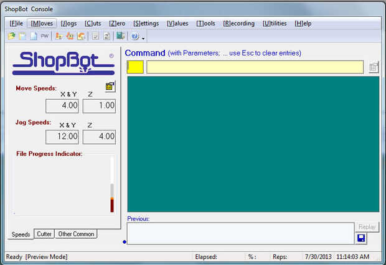Click the 'Command' heading text
This screenshot has height=265, width=386.
pyautogui.click(x=145, y=53)
